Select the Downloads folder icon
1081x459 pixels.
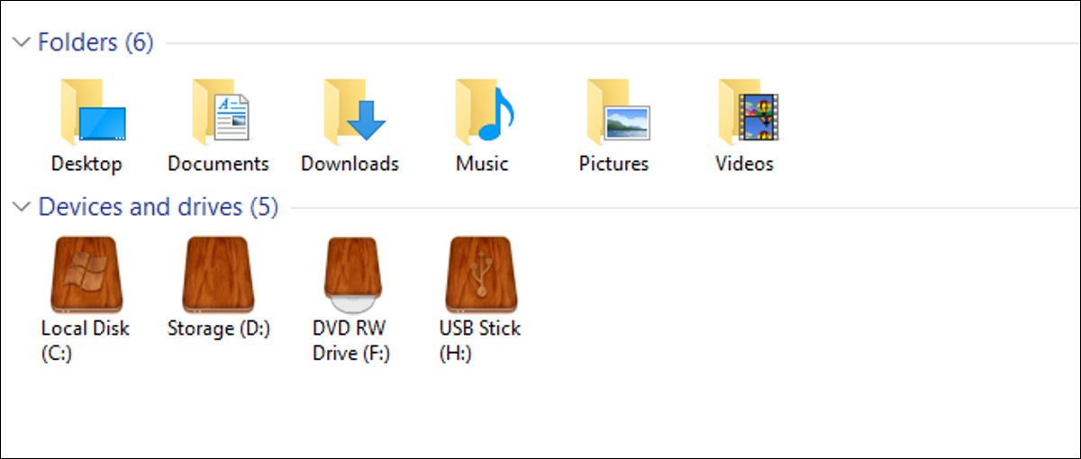tap(354, 112)
